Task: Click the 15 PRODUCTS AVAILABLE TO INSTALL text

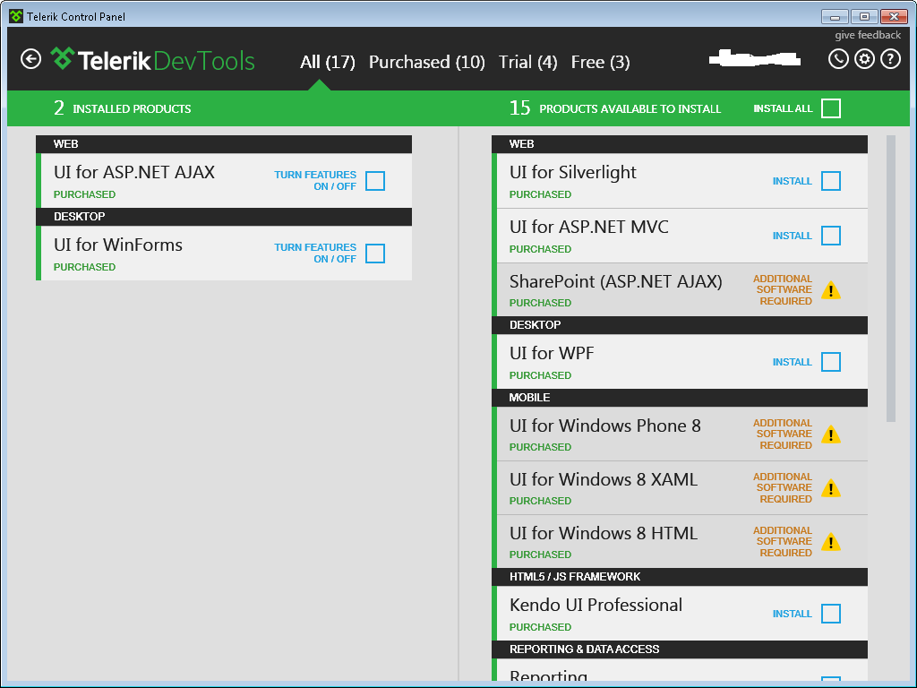Action: coord(615,108)
